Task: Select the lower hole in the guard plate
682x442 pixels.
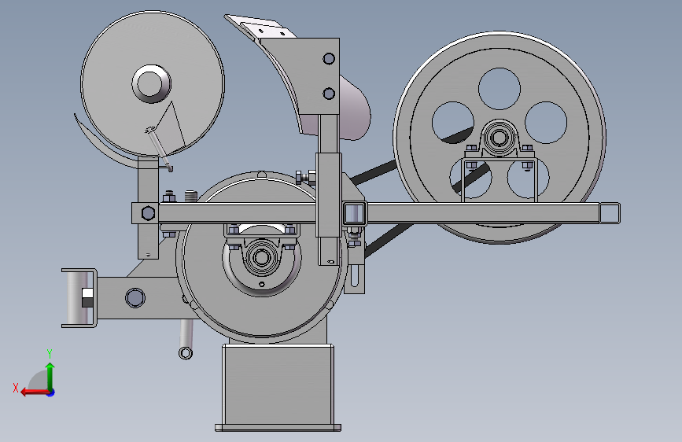Action: tap(329, 94)
